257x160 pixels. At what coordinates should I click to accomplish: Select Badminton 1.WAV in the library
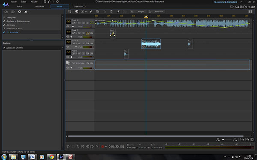[x=14, y=29]
